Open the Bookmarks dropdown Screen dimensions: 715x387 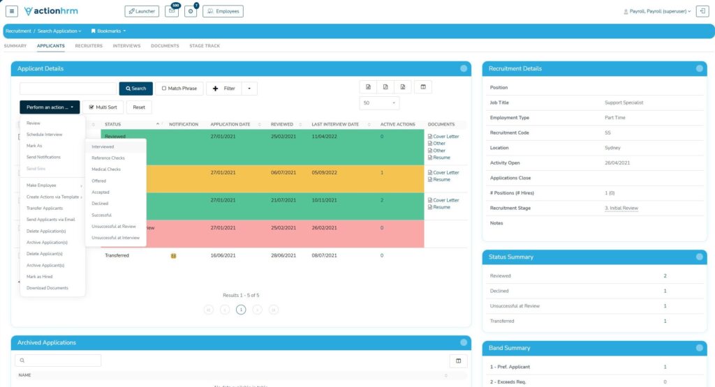click(108, 31)
